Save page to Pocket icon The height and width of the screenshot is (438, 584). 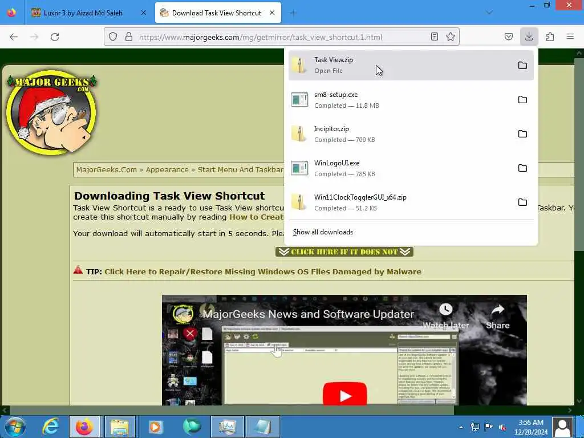[508, 36]
